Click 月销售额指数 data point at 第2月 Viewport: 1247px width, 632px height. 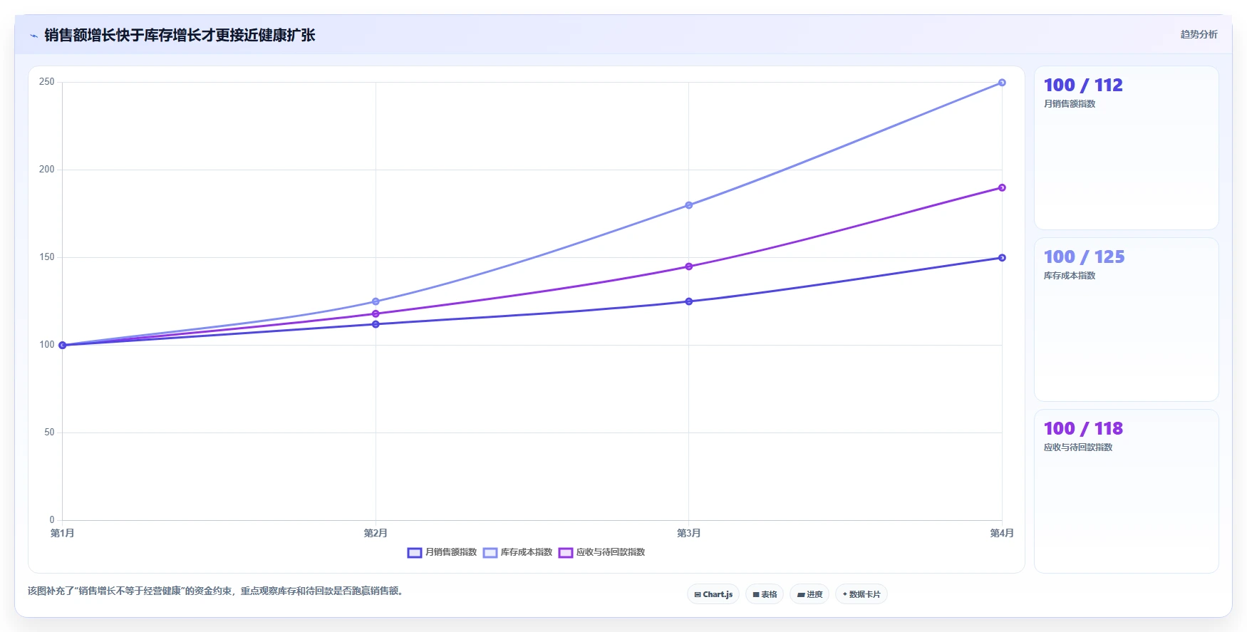pos(376,324)
